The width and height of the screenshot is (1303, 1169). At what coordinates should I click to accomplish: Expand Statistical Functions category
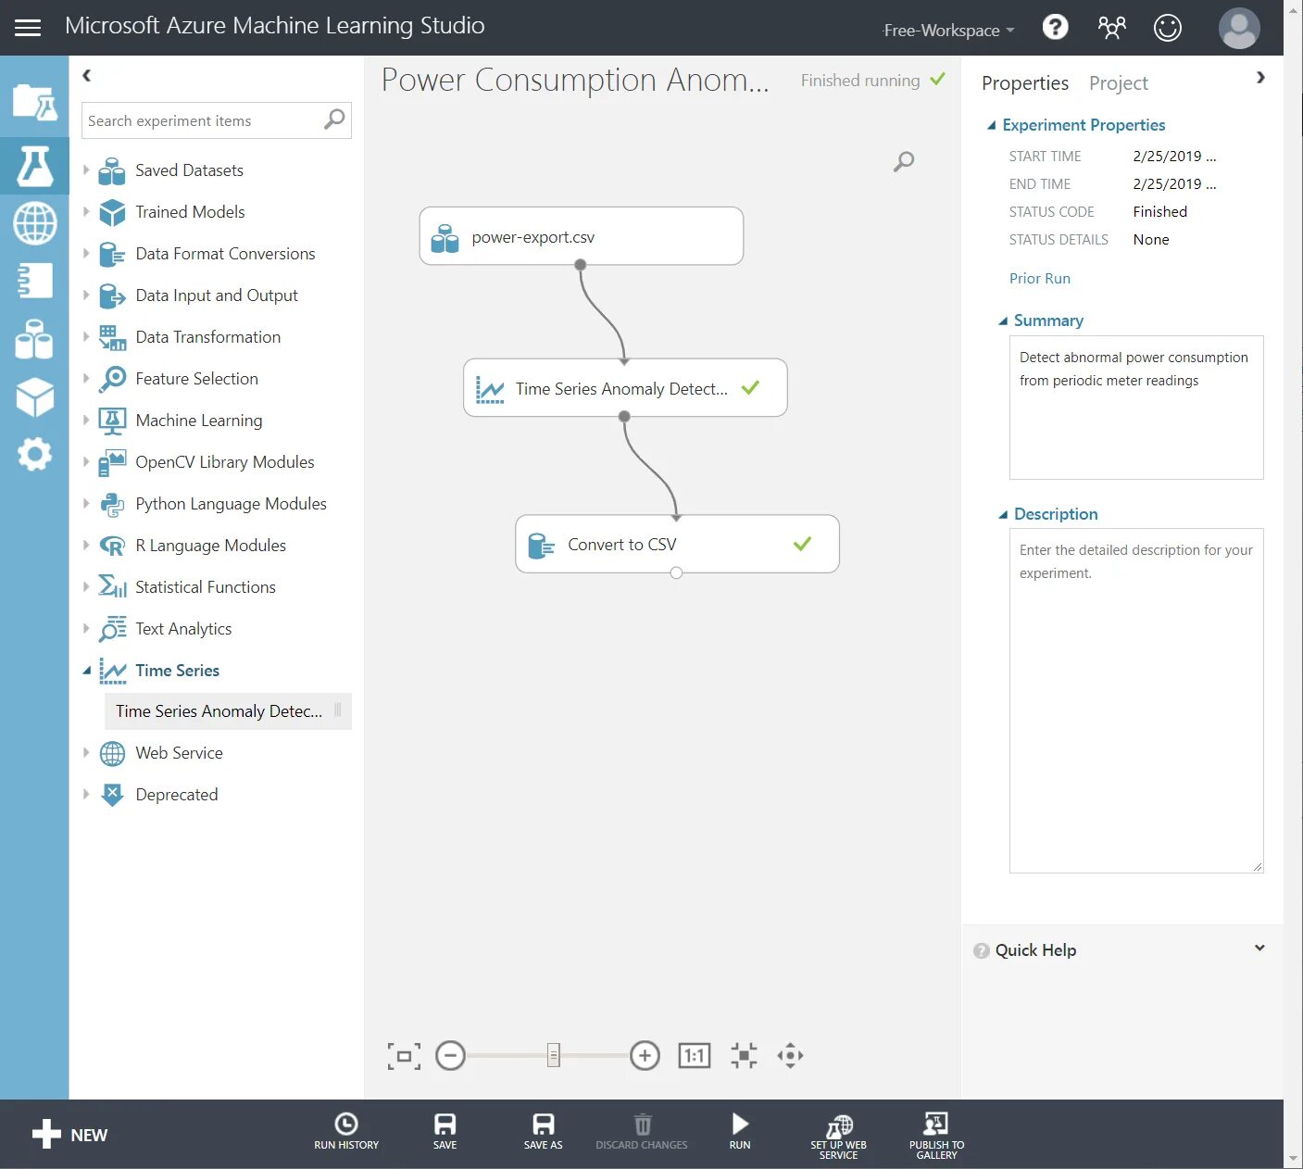click(86, 586)
